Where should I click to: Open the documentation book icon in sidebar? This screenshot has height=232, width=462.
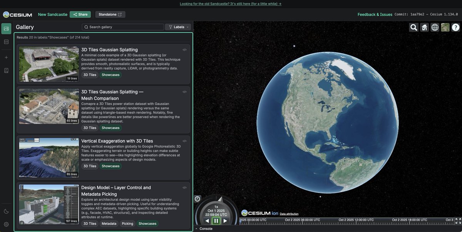[6, 70]
